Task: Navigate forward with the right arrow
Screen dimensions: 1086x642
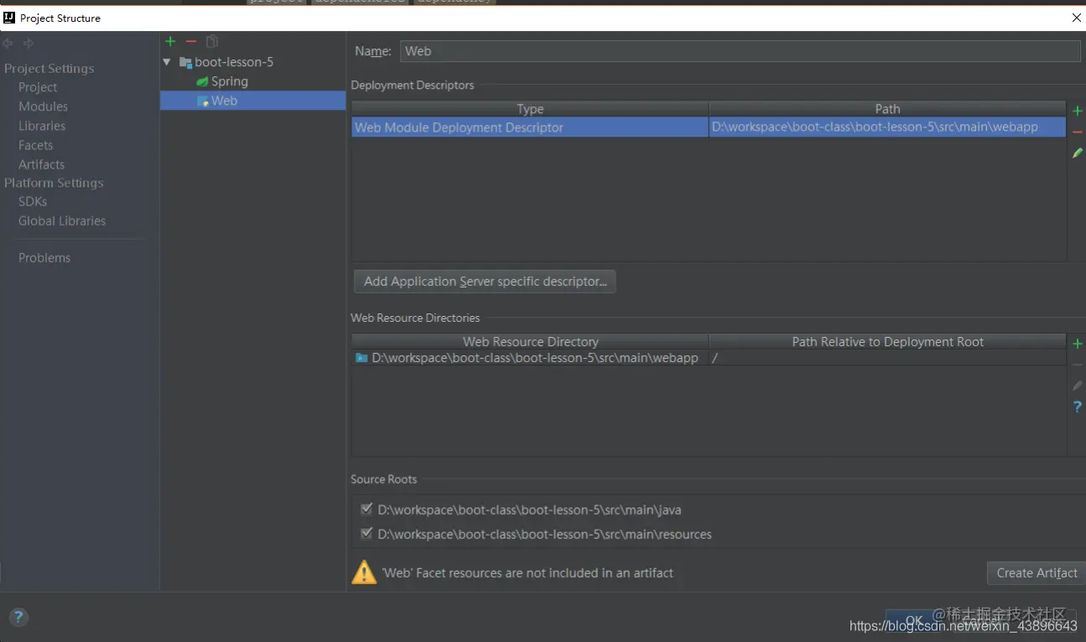Action: coord(29,44)
